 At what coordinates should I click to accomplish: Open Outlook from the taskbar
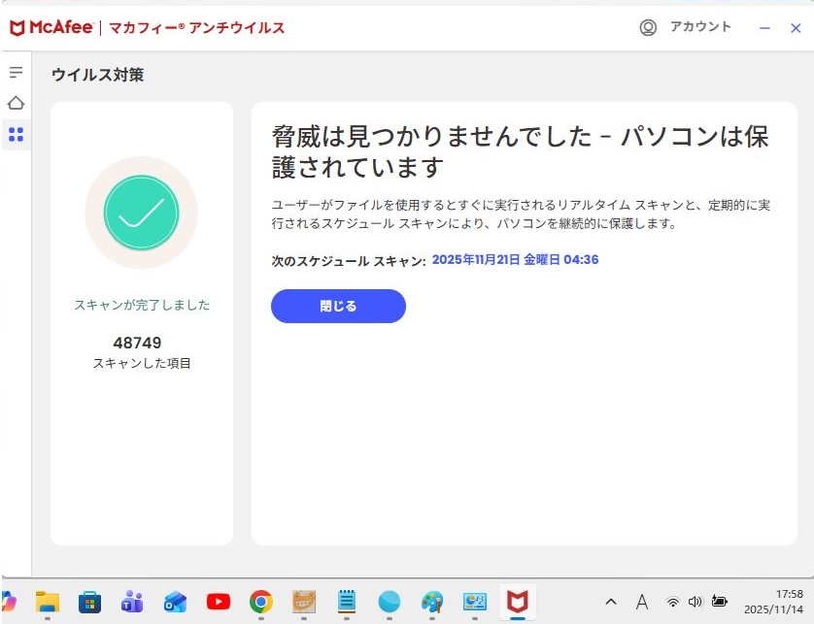point(175,602)
